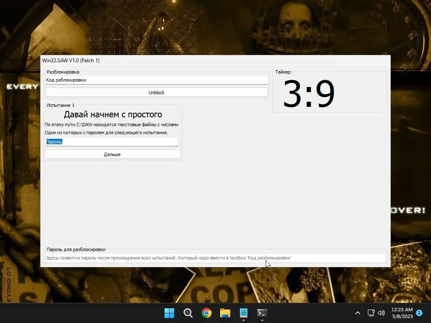This screenshot has width=431, height=323.
Task: Click the 'Испытание 1' group label
Action: 61,105
